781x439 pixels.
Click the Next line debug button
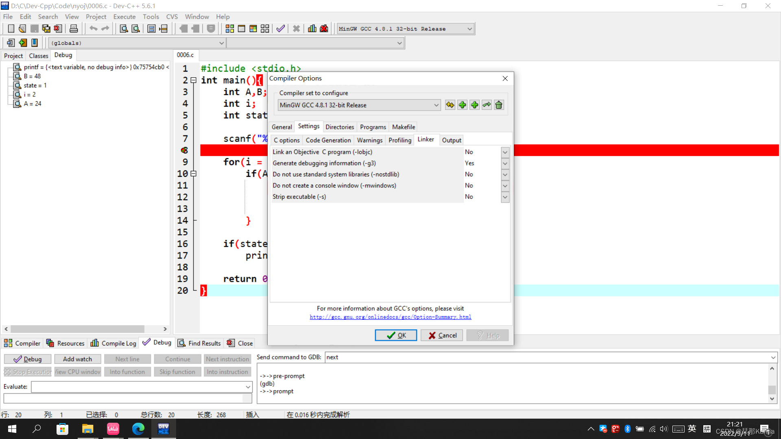(x=127, y=359)
